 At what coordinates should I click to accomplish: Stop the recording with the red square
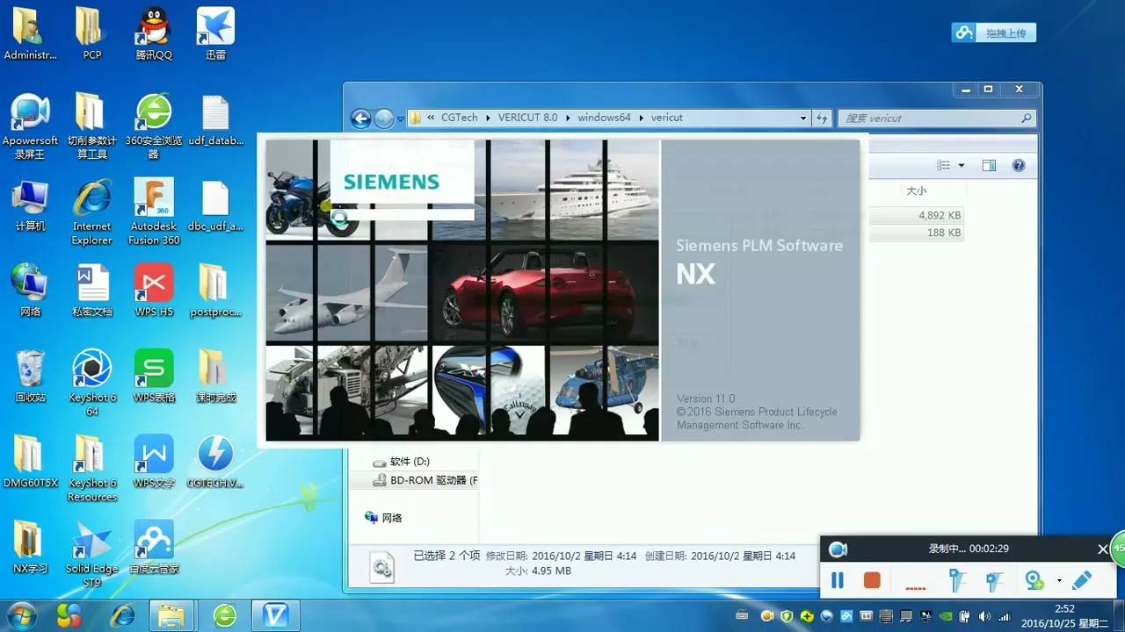point(871,580)
